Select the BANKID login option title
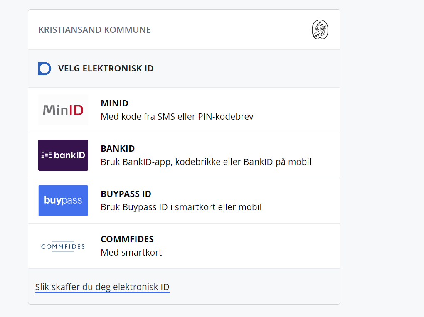This screenshot has height=317, width=424. tap(118, 149)
